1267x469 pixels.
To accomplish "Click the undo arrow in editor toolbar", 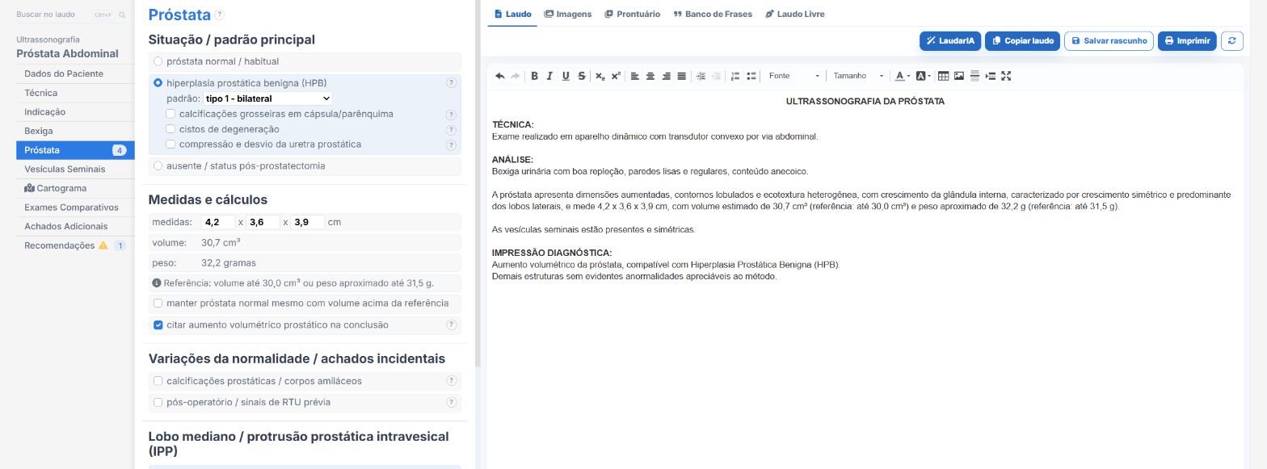I will coord(499,76).
